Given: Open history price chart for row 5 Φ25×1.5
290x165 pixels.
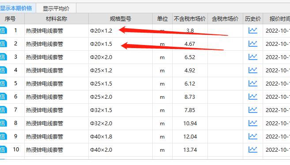Looking at the screenshot, I should [252, 83].
